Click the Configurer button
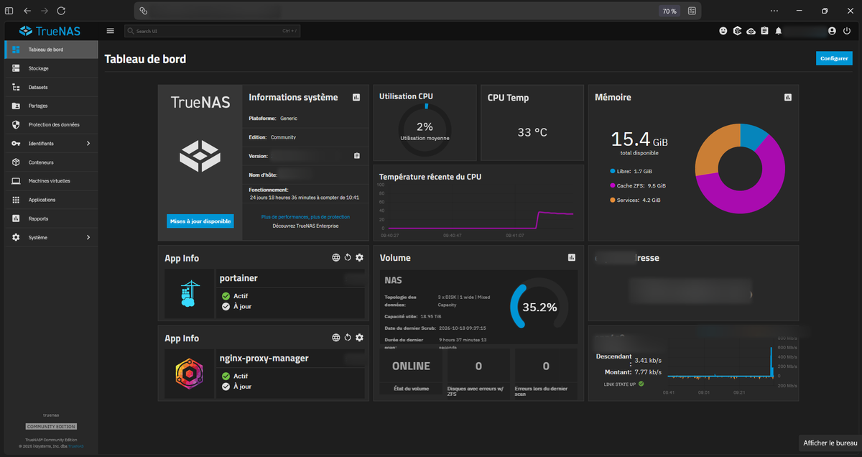862x457 pixels. pos(834,59)
